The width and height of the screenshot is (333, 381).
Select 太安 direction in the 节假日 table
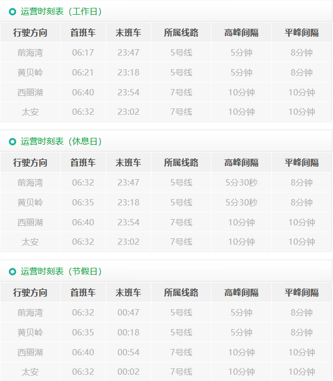(30, 372)
